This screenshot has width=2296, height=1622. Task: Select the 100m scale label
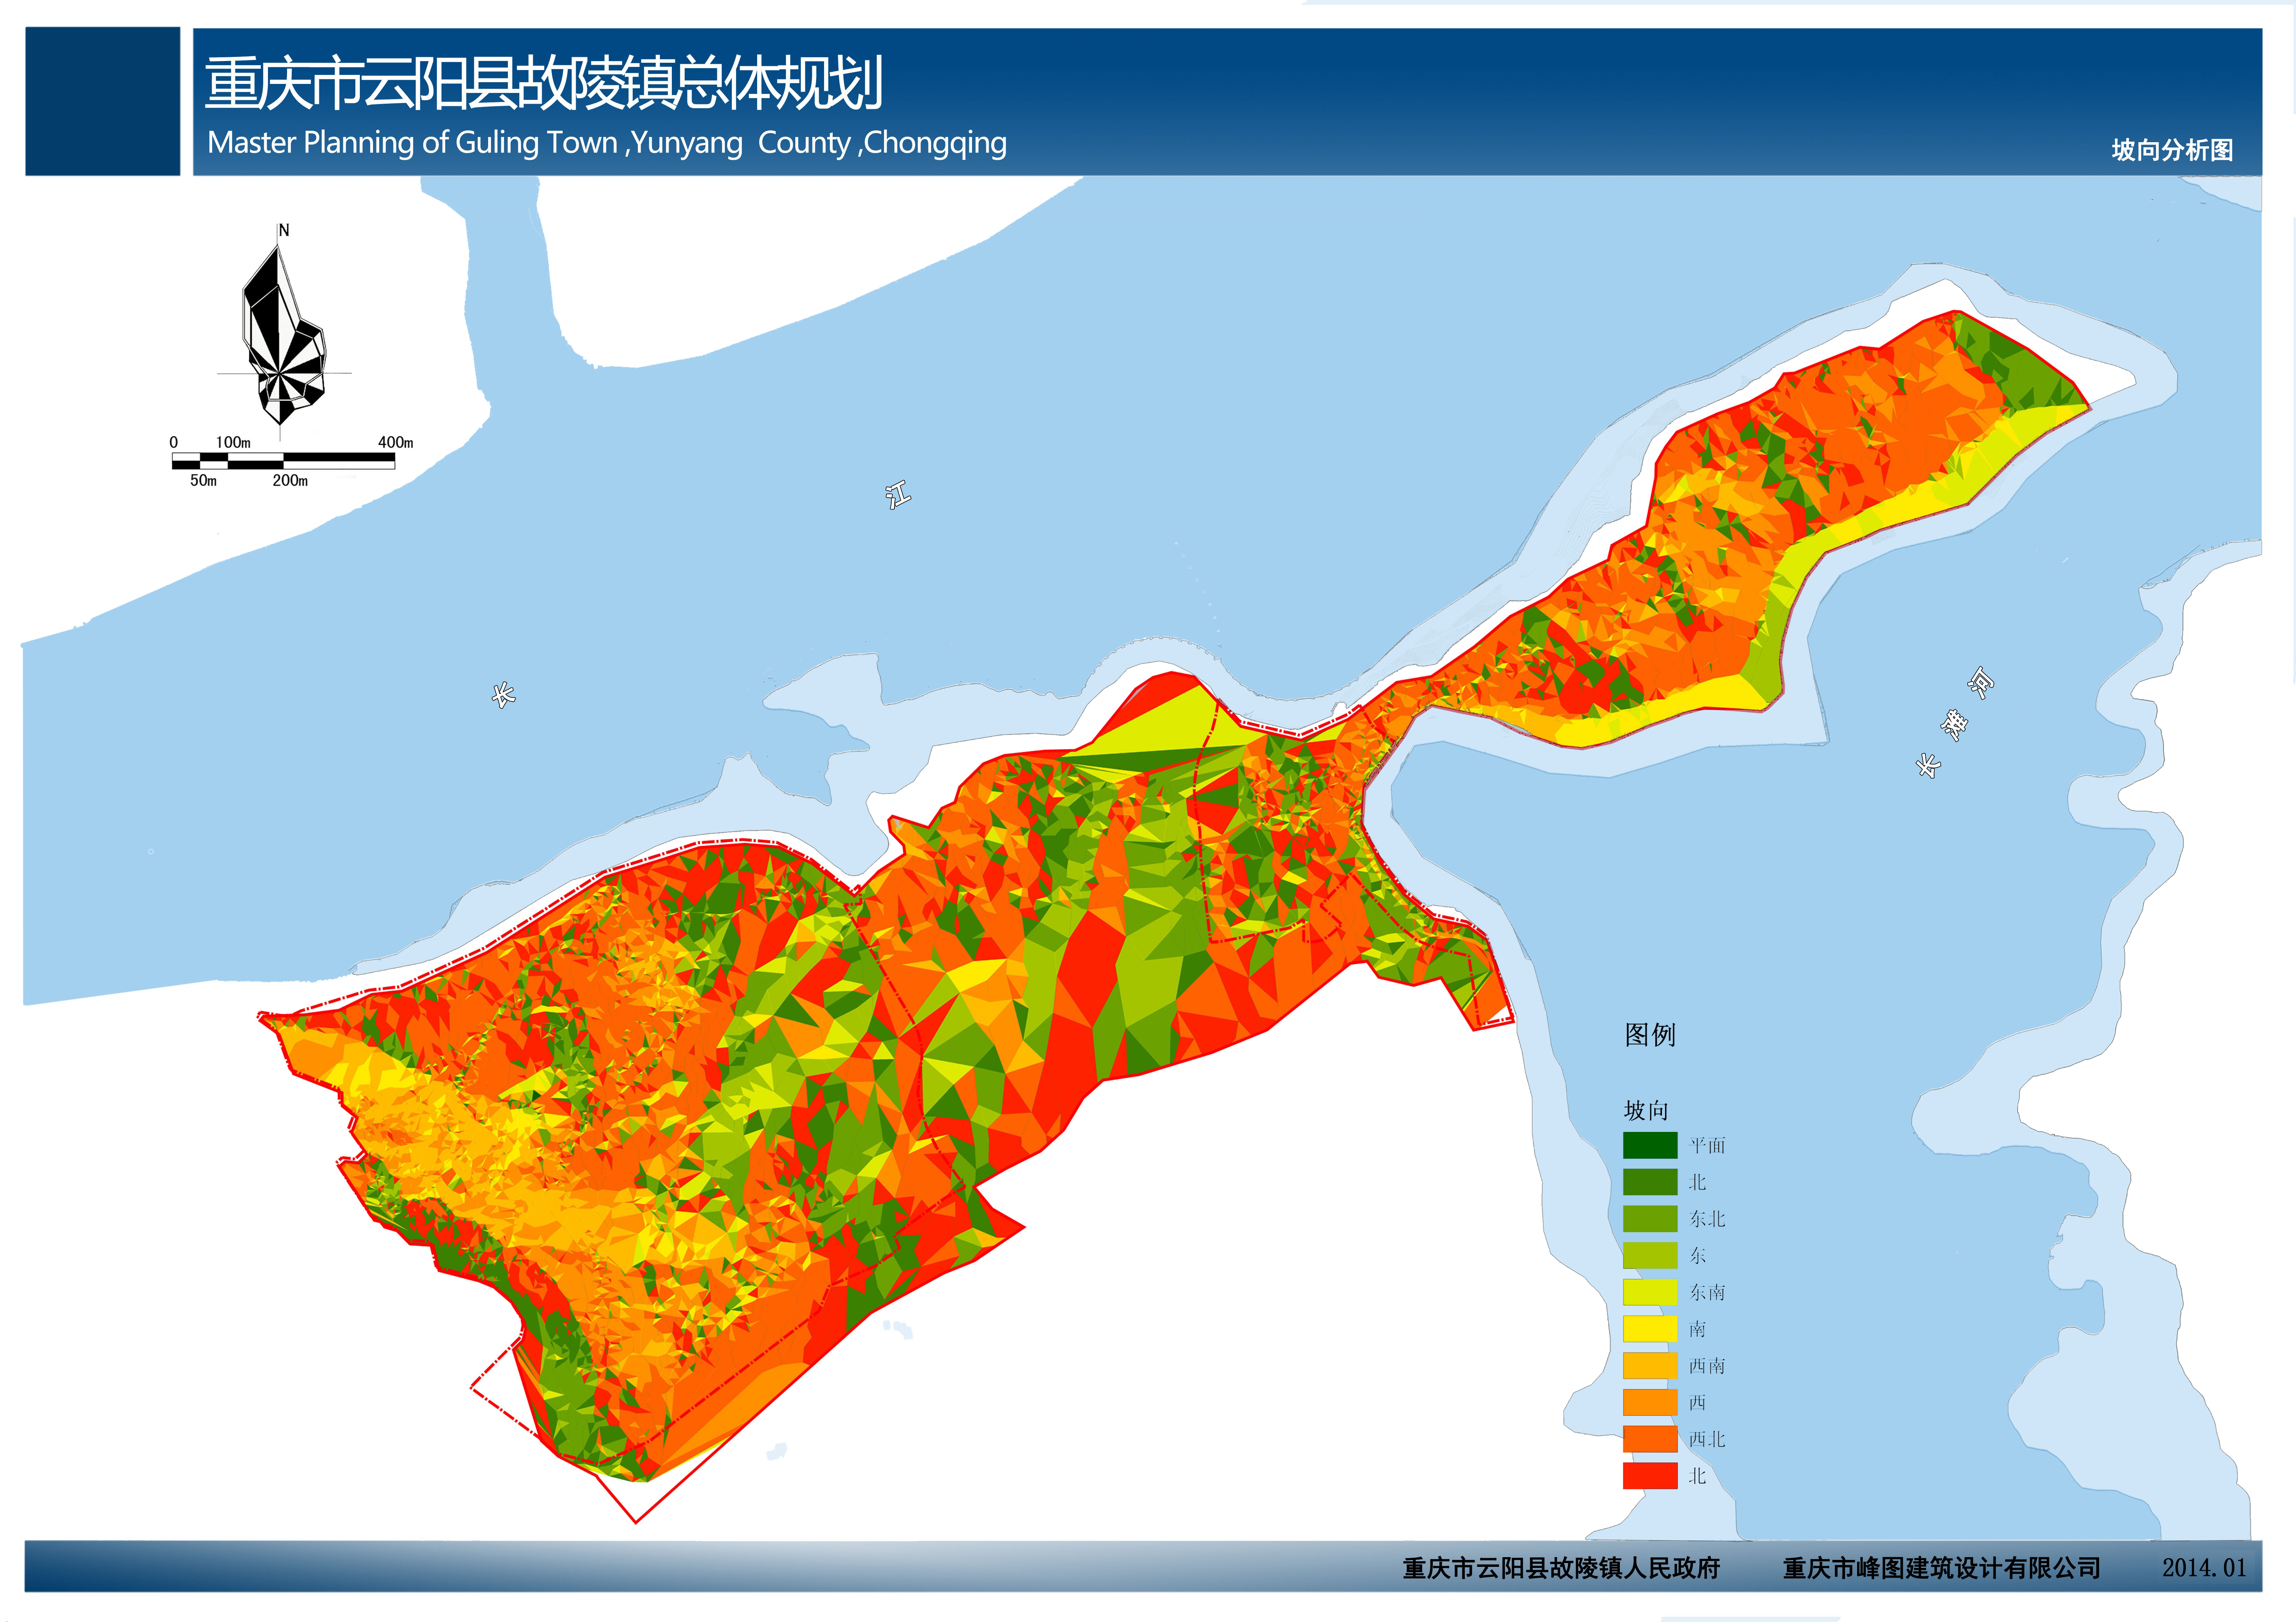click(233, 442)
